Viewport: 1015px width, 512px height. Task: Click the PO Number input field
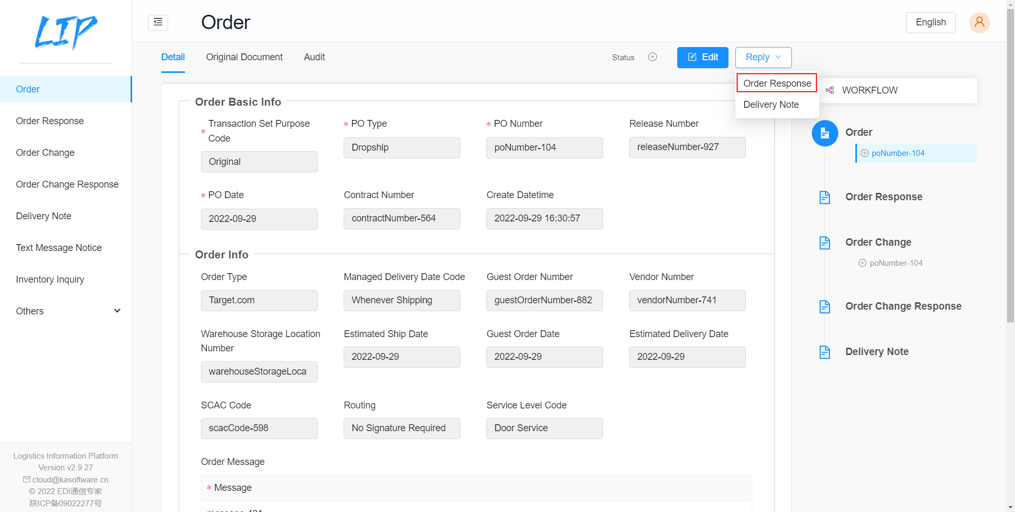(544, 148)
